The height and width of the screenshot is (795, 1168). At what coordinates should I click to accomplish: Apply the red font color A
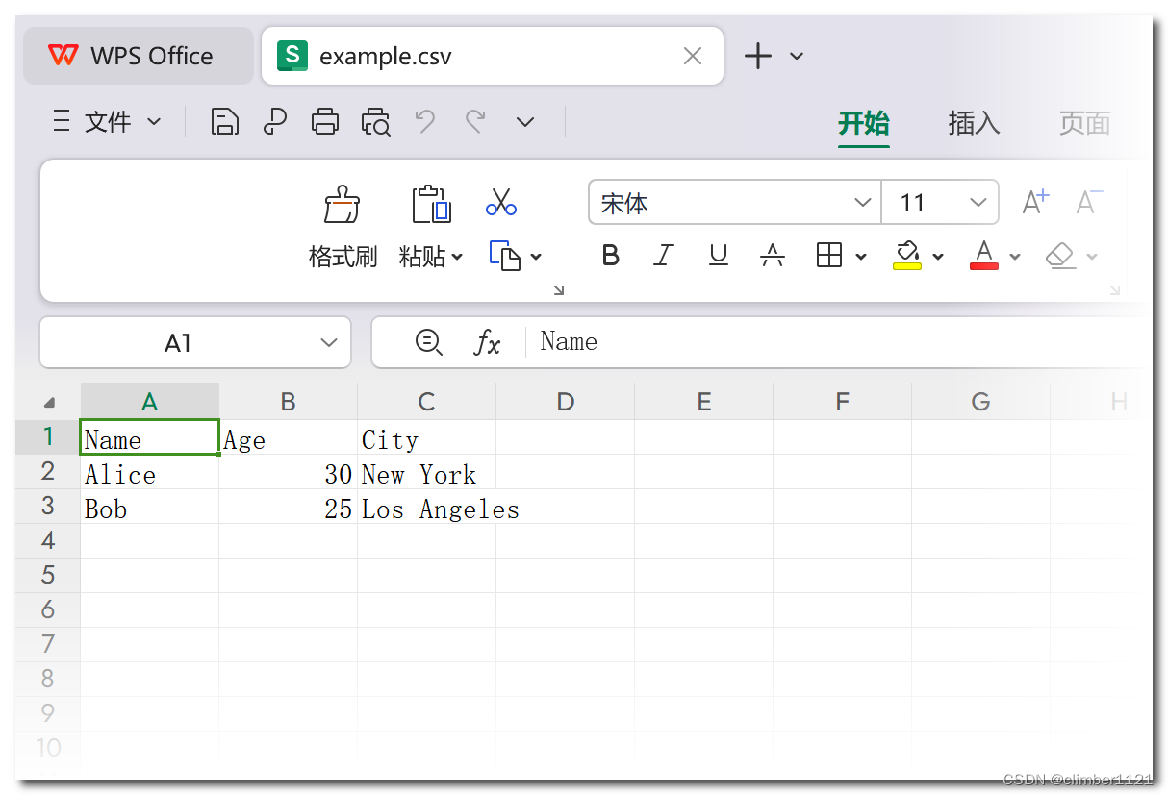[984, 255]
